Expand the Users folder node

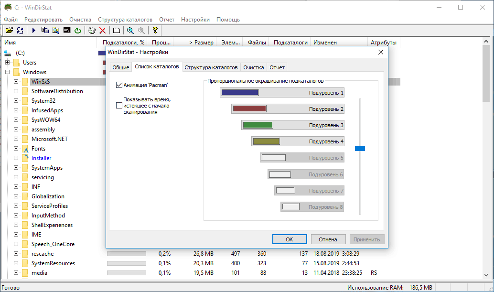tap(8, 63)
